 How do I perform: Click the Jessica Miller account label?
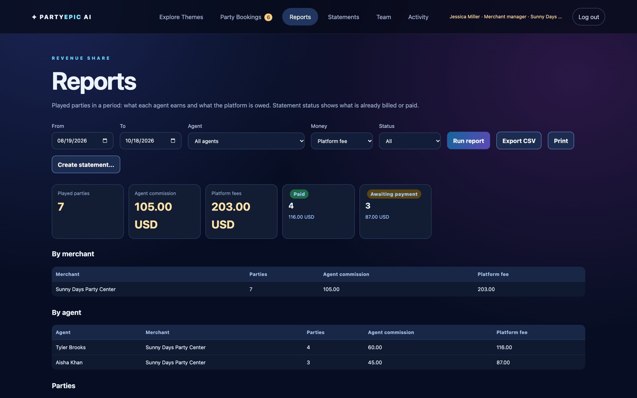coord(506,17)
